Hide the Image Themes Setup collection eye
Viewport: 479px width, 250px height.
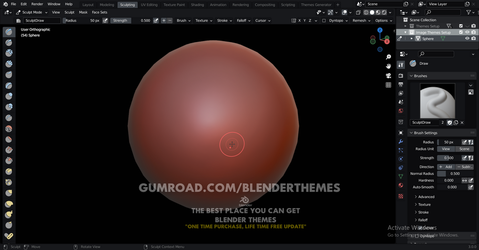[x=467, y=32]
